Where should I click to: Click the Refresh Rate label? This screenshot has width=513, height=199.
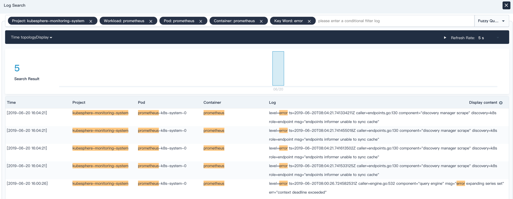click(463, 38)
